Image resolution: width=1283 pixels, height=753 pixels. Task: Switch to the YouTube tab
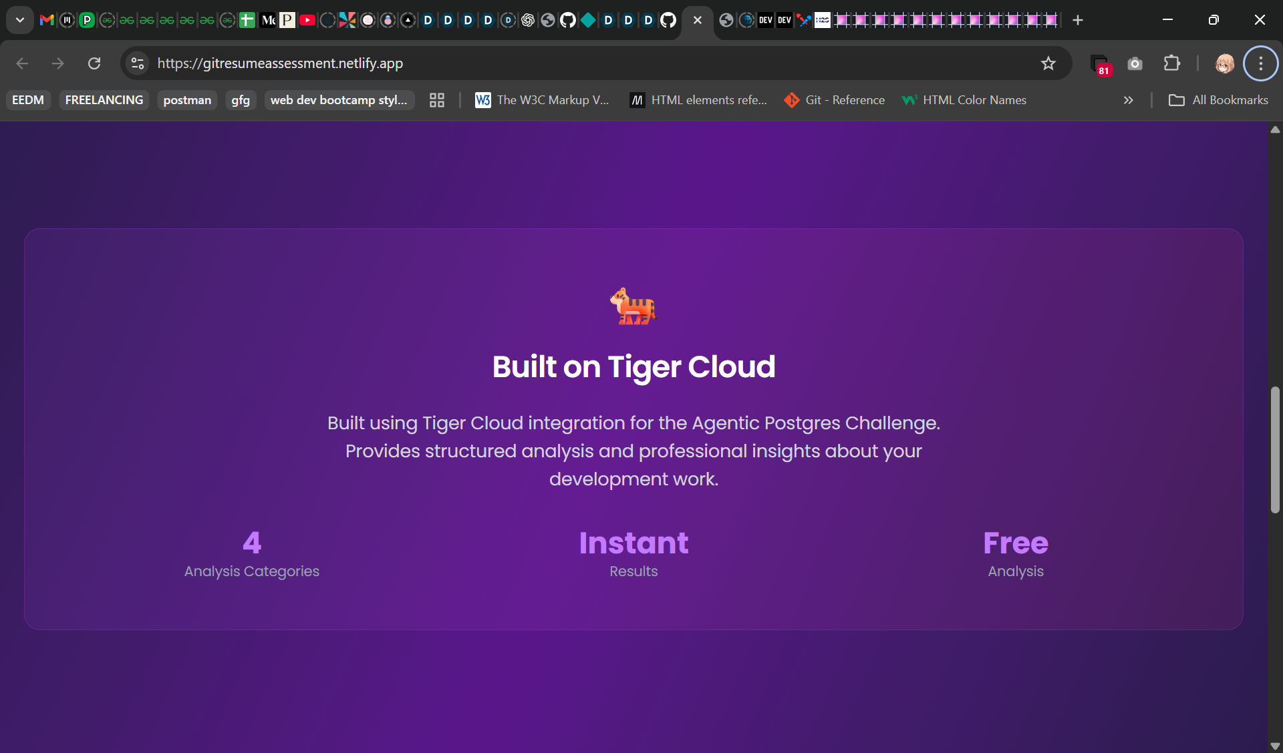tap(307, 20)
